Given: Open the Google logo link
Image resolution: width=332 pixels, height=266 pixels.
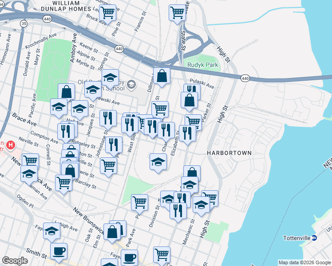Looking at the screenshot, I should 15,261.
